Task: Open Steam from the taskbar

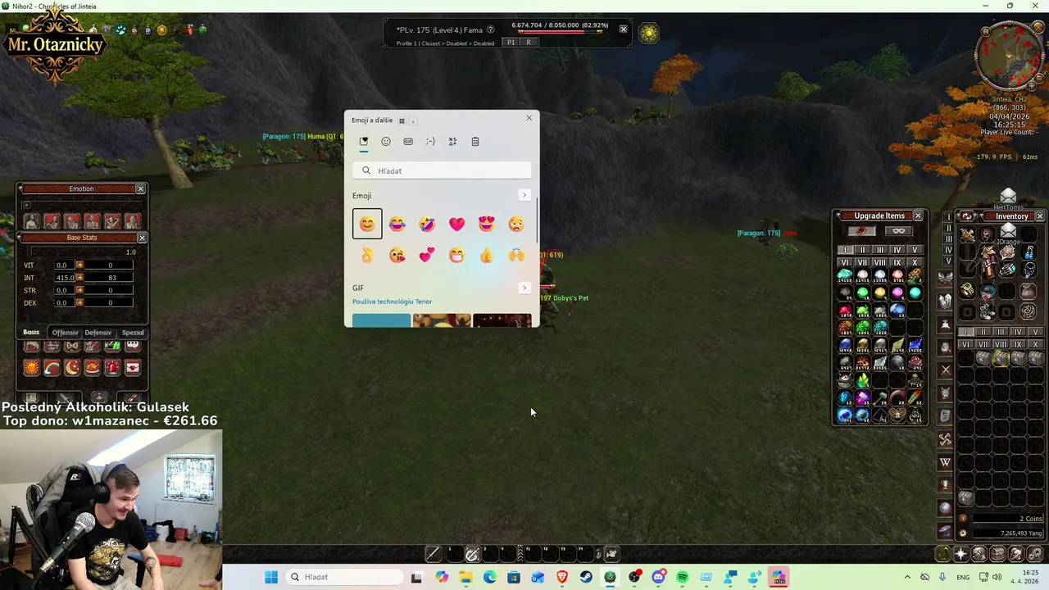Action: [586, 577]
